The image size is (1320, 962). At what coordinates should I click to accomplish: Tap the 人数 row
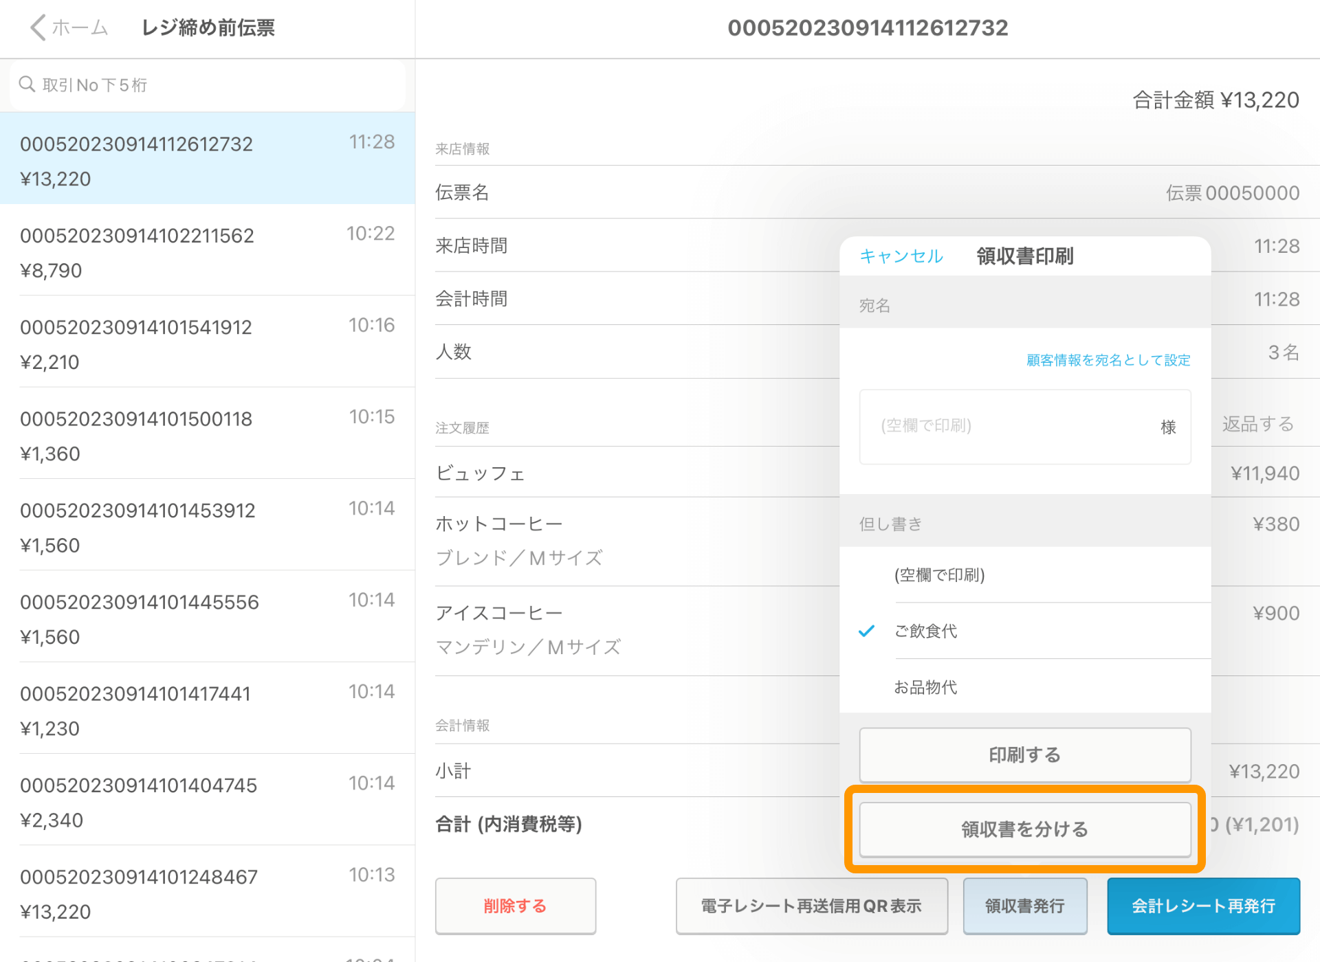[x=637, y=352]
